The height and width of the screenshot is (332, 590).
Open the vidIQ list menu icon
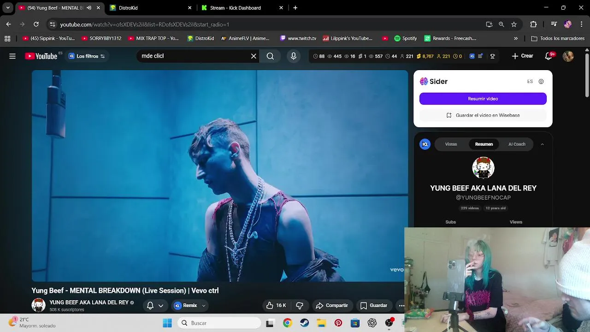pos(480,56)
